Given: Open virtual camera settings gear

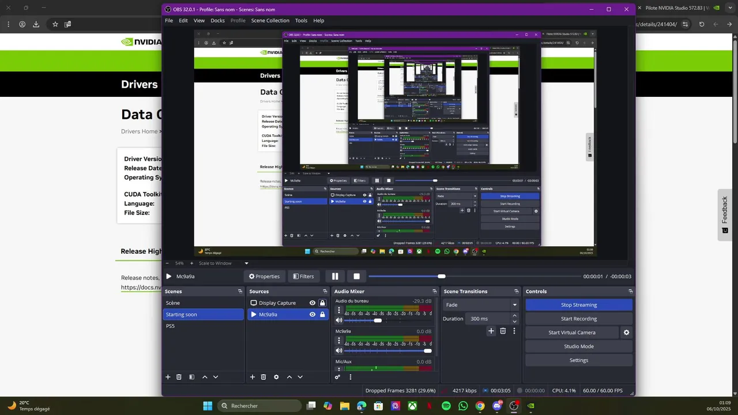Looking at the screenshot, I should click(627, 333).
